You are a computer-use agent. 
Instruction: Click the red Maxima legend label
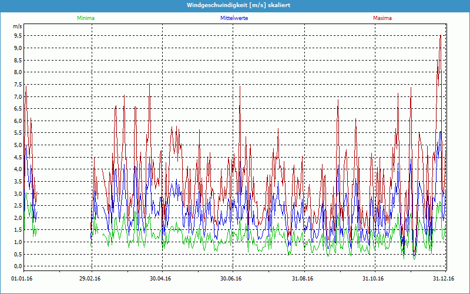[x=382, y=18]
